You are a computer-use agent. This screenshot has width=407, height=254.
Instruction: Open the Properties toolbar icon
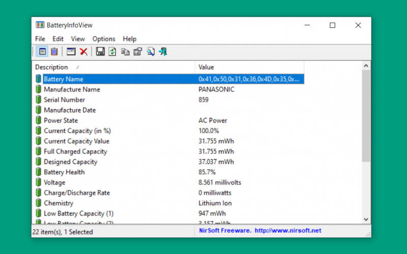138,52
